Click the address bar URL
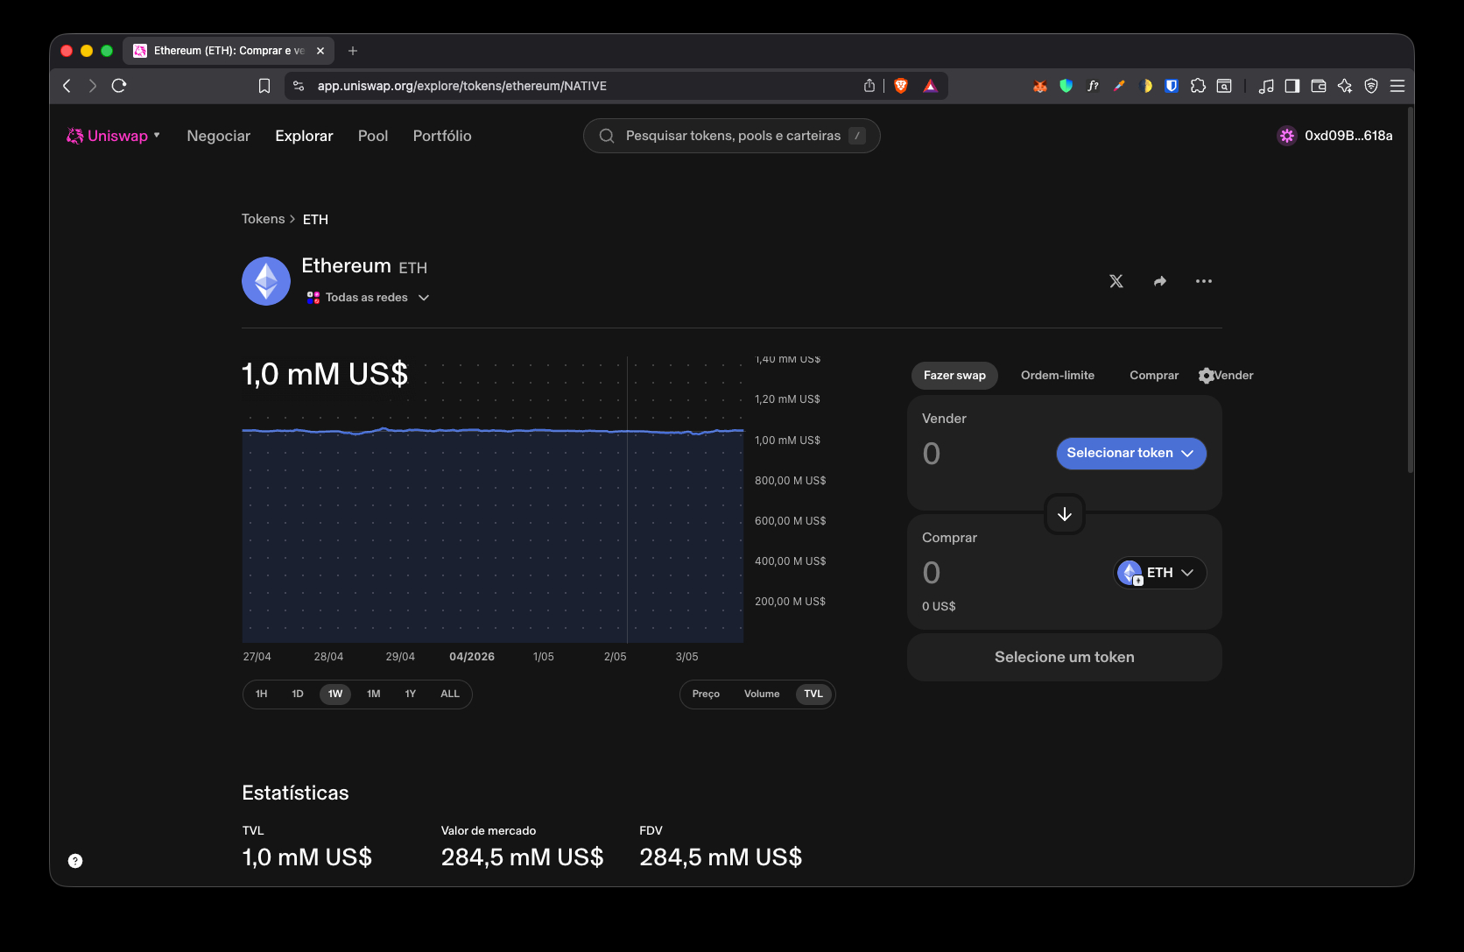This screenshot has width=1464, height=952. point(462,86)
